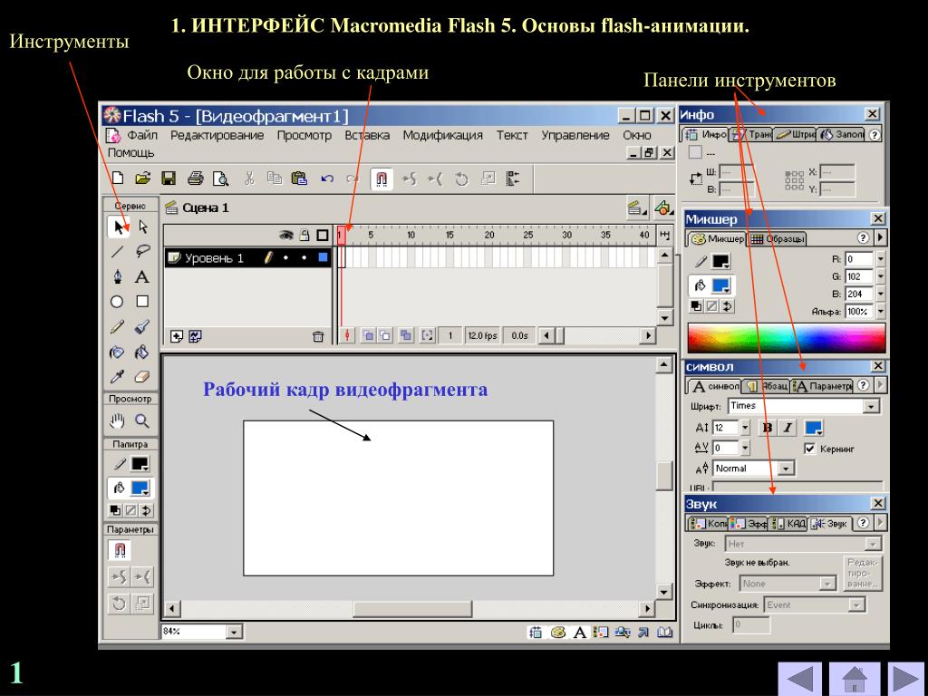Open the Шрифт font dropdown showing Times

pyautogui.click(x=871, y=406)
